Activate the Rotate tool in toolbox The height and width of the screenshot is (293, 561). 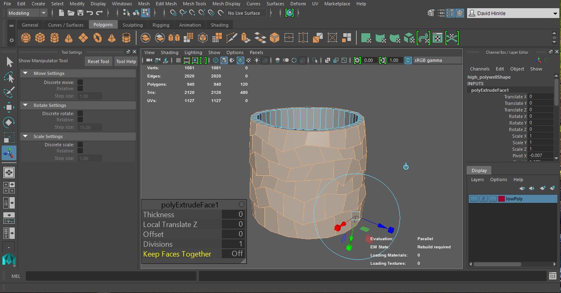click(9, 122)
